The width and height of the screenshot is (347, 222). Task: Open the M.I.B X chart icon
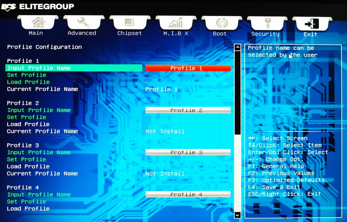coord(176,23)
